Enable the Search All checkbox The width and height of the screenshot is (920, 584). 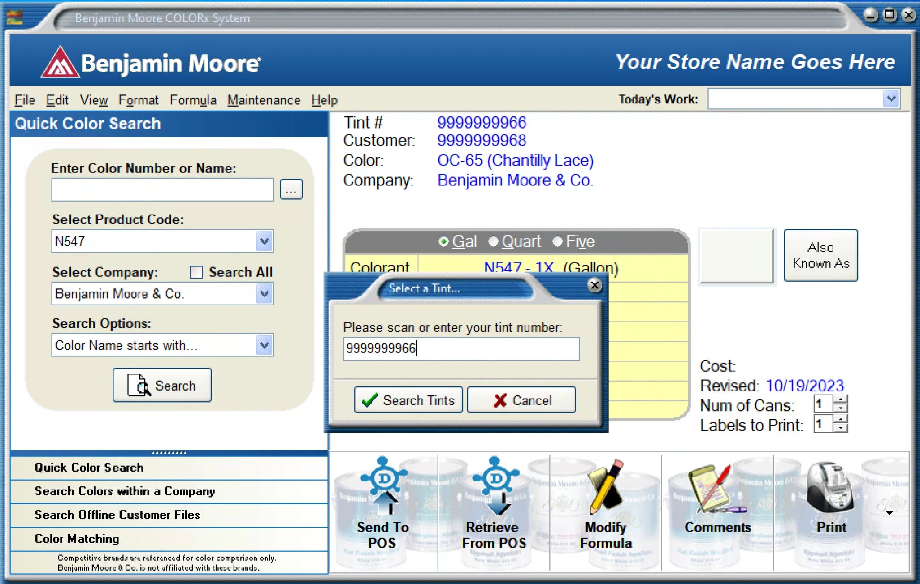(195, 272)
